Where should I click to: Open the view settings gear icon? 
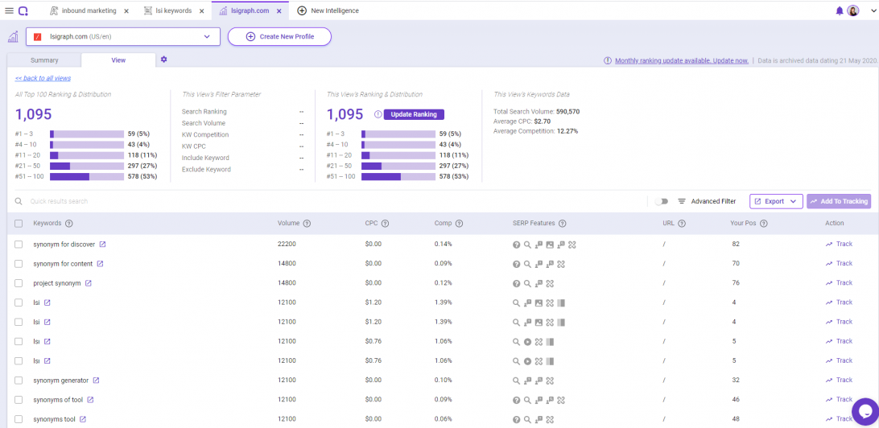pyautogui.click(x=164, y=60)
